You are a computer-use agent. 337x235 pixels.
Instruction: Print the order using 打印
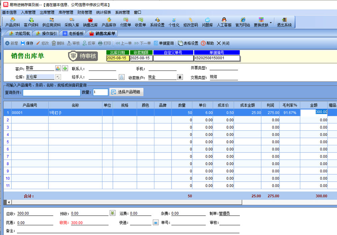pos(104,43)
